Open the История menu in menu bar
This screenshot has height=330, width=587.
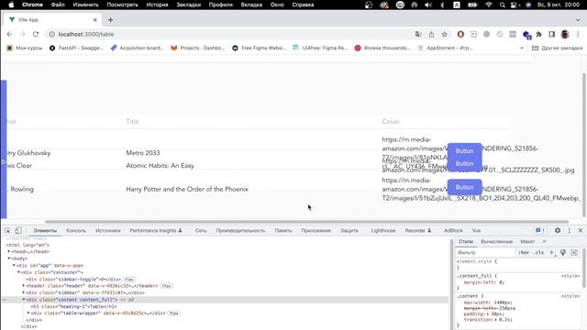tap(157, 5)
